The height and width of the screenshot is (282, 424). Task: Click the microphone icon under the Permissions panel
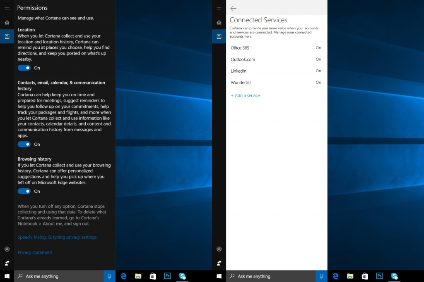tap(109, 276)
